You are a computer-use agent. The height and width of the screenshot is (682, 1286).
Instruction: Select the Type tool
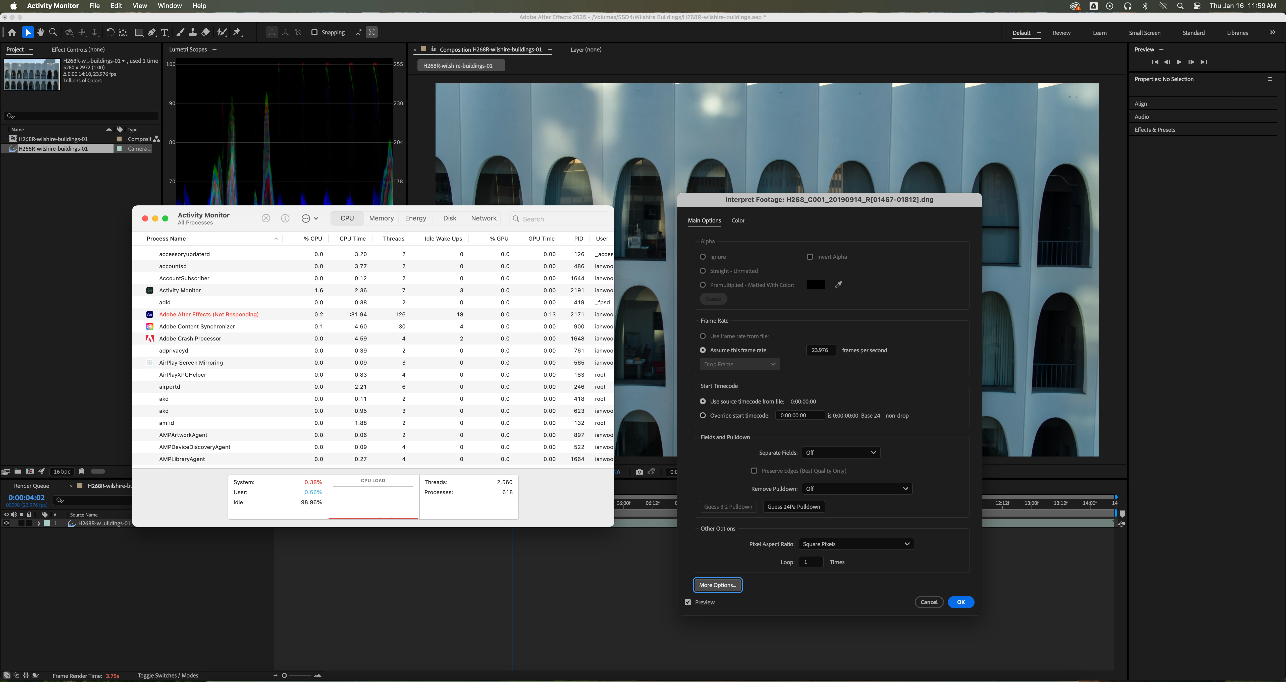click(164, 32)
